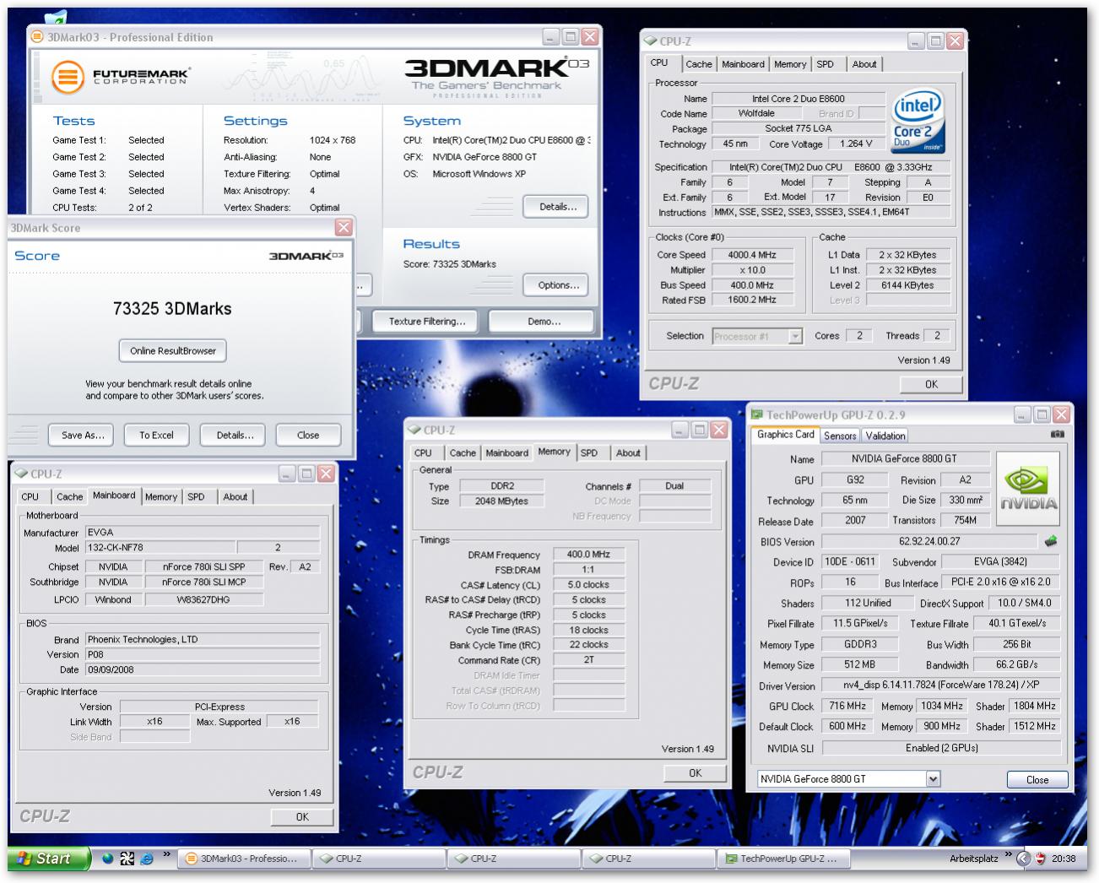The height and width of the screenshot is (883, 1099).
Task: Click mainboard Model field 132-CK-NF78
Action: click(x=160, y=548)
